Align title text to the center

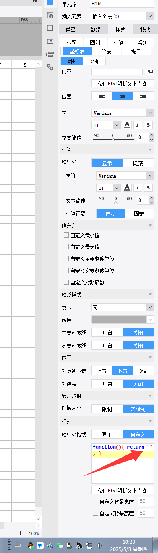pyautogui.click(x=123, y=96)
